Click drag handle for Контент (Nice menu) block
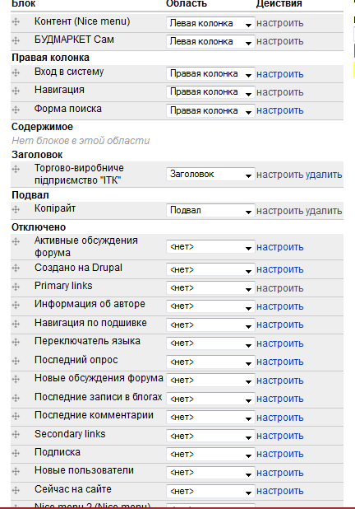Viewport: 355px width, 509px height. (x=16, y=21)
